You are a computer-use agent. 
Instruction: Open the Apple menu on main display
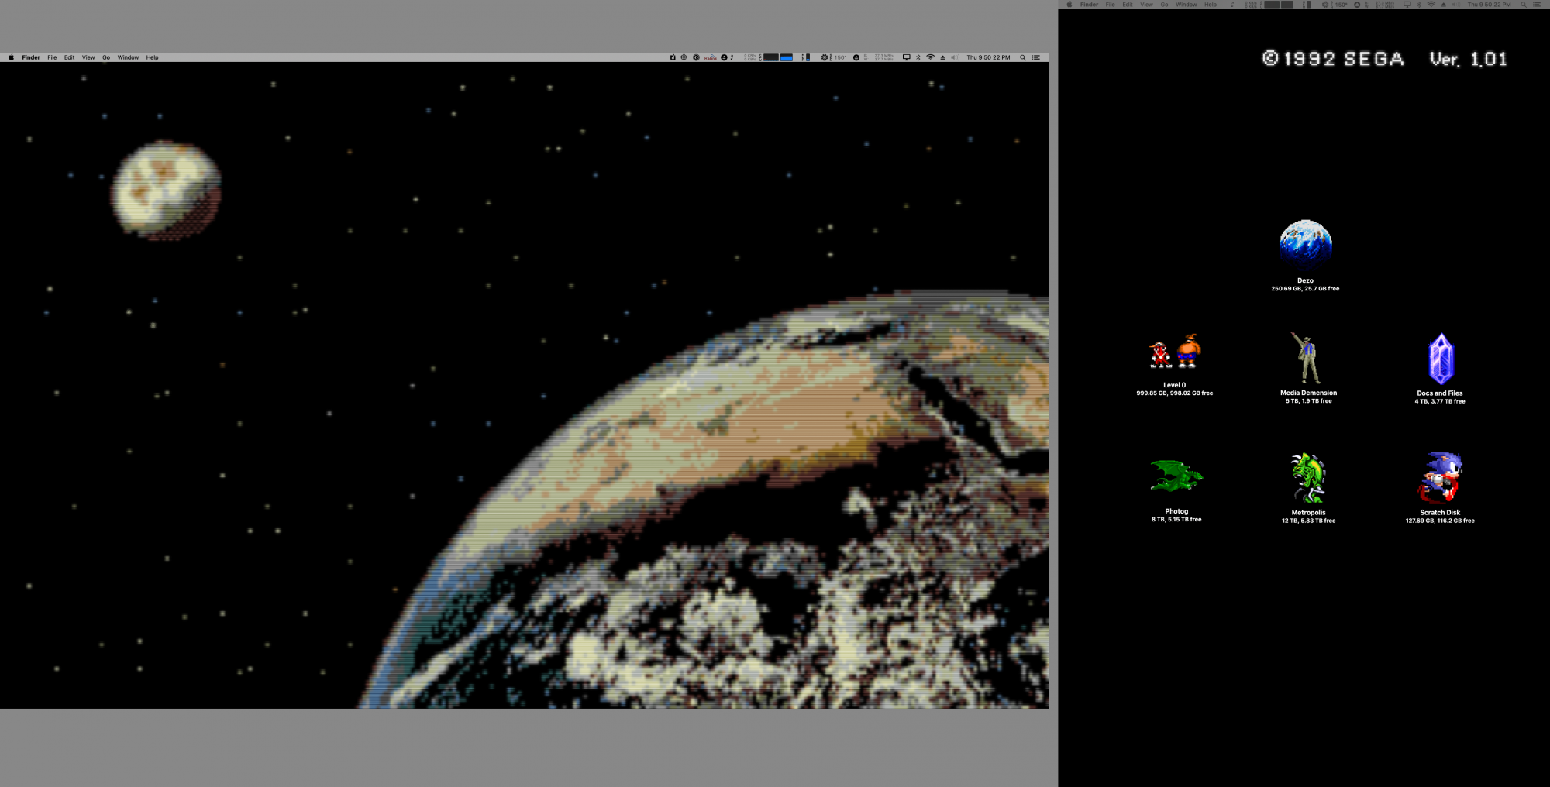[x=11, y=57]
